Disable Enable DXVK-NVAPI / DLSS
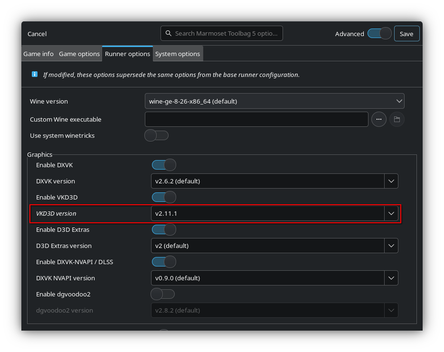 pos(164,262)
